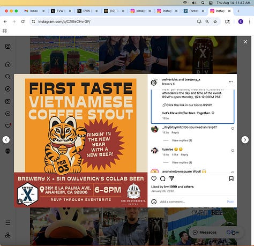254x246 pixels.
Task: Open Instagram Home in sidebar
Action: pos(8,64)
